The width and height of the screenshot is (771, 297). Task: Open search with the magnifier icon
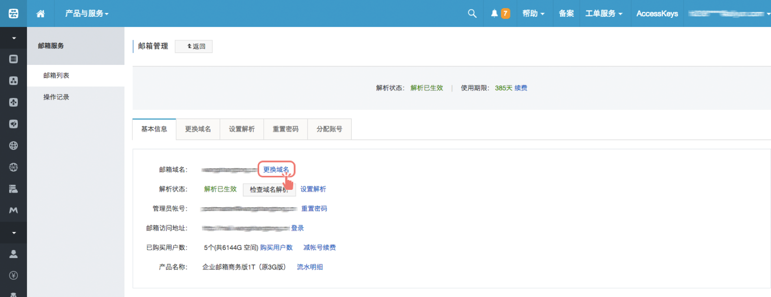(472, 13)
